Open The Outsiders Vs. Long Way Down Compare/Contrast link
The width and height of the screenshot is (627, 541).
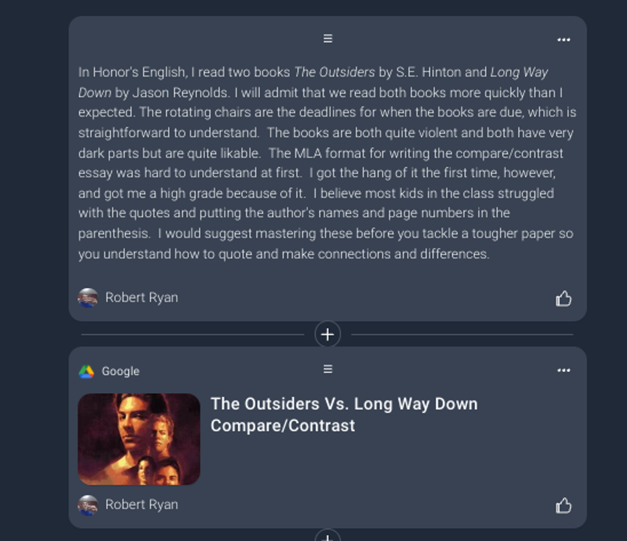pos(344,414)
